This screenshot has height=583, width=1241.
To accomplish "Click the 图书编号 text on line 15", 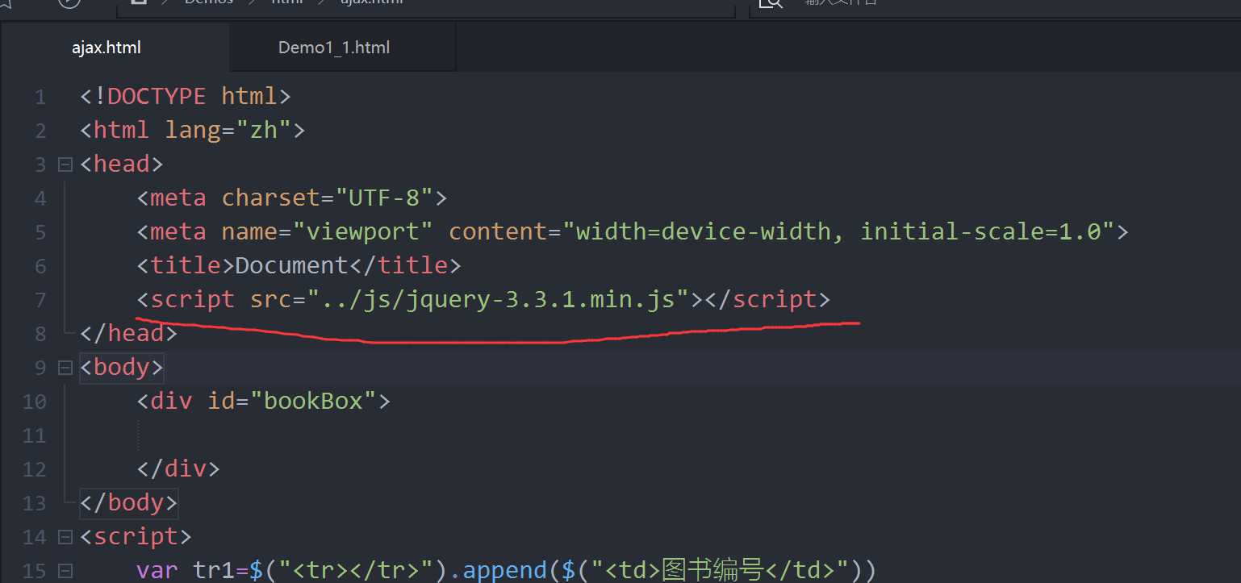I will point(712,571).
